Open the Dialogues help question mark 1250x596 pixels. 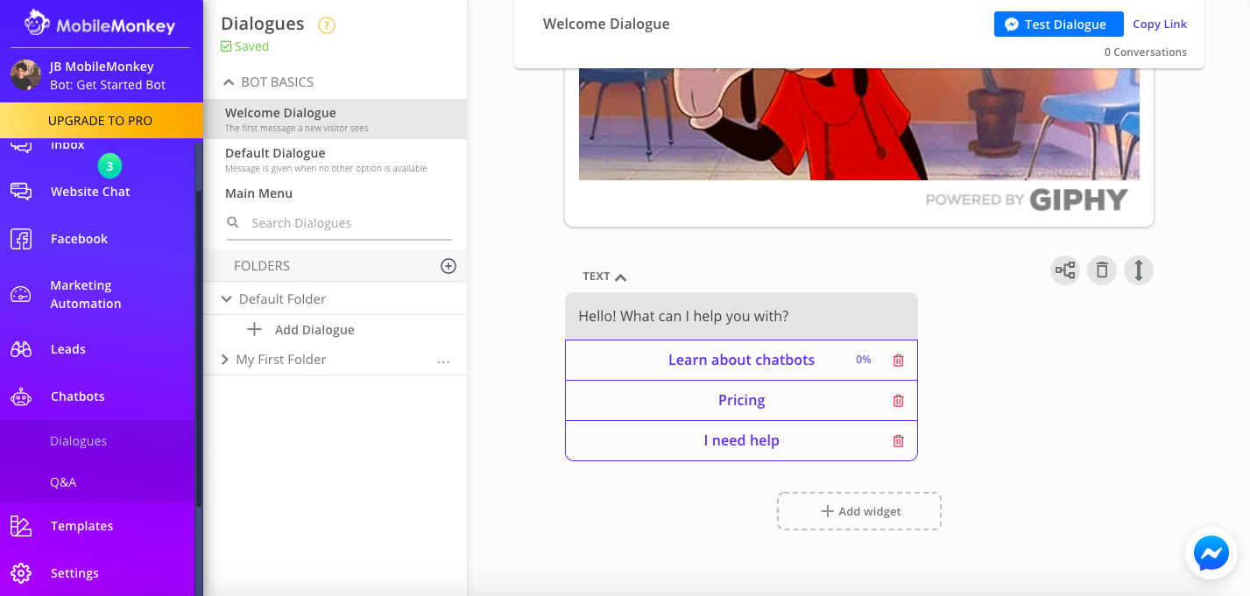pyautogui.click(x=327, y=25)
